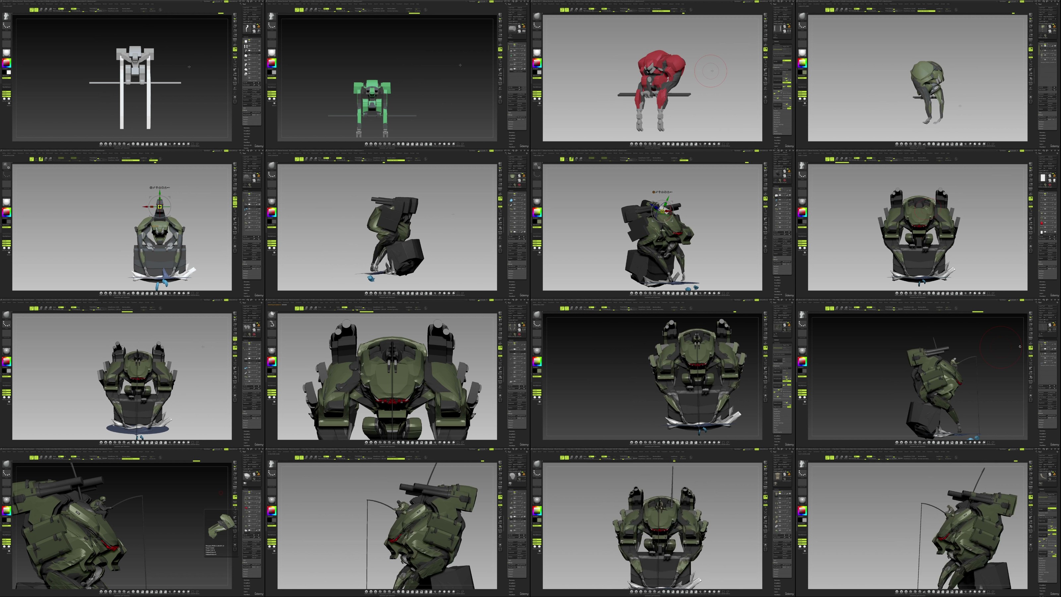
Task: Expand ZRemesher section in red mech screenshot
Action: [x=777, y=122]
